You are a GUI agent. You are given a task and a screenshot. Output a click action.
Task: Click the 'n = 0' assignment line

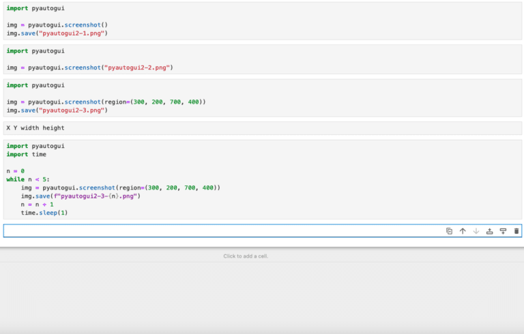pos(16,171)
